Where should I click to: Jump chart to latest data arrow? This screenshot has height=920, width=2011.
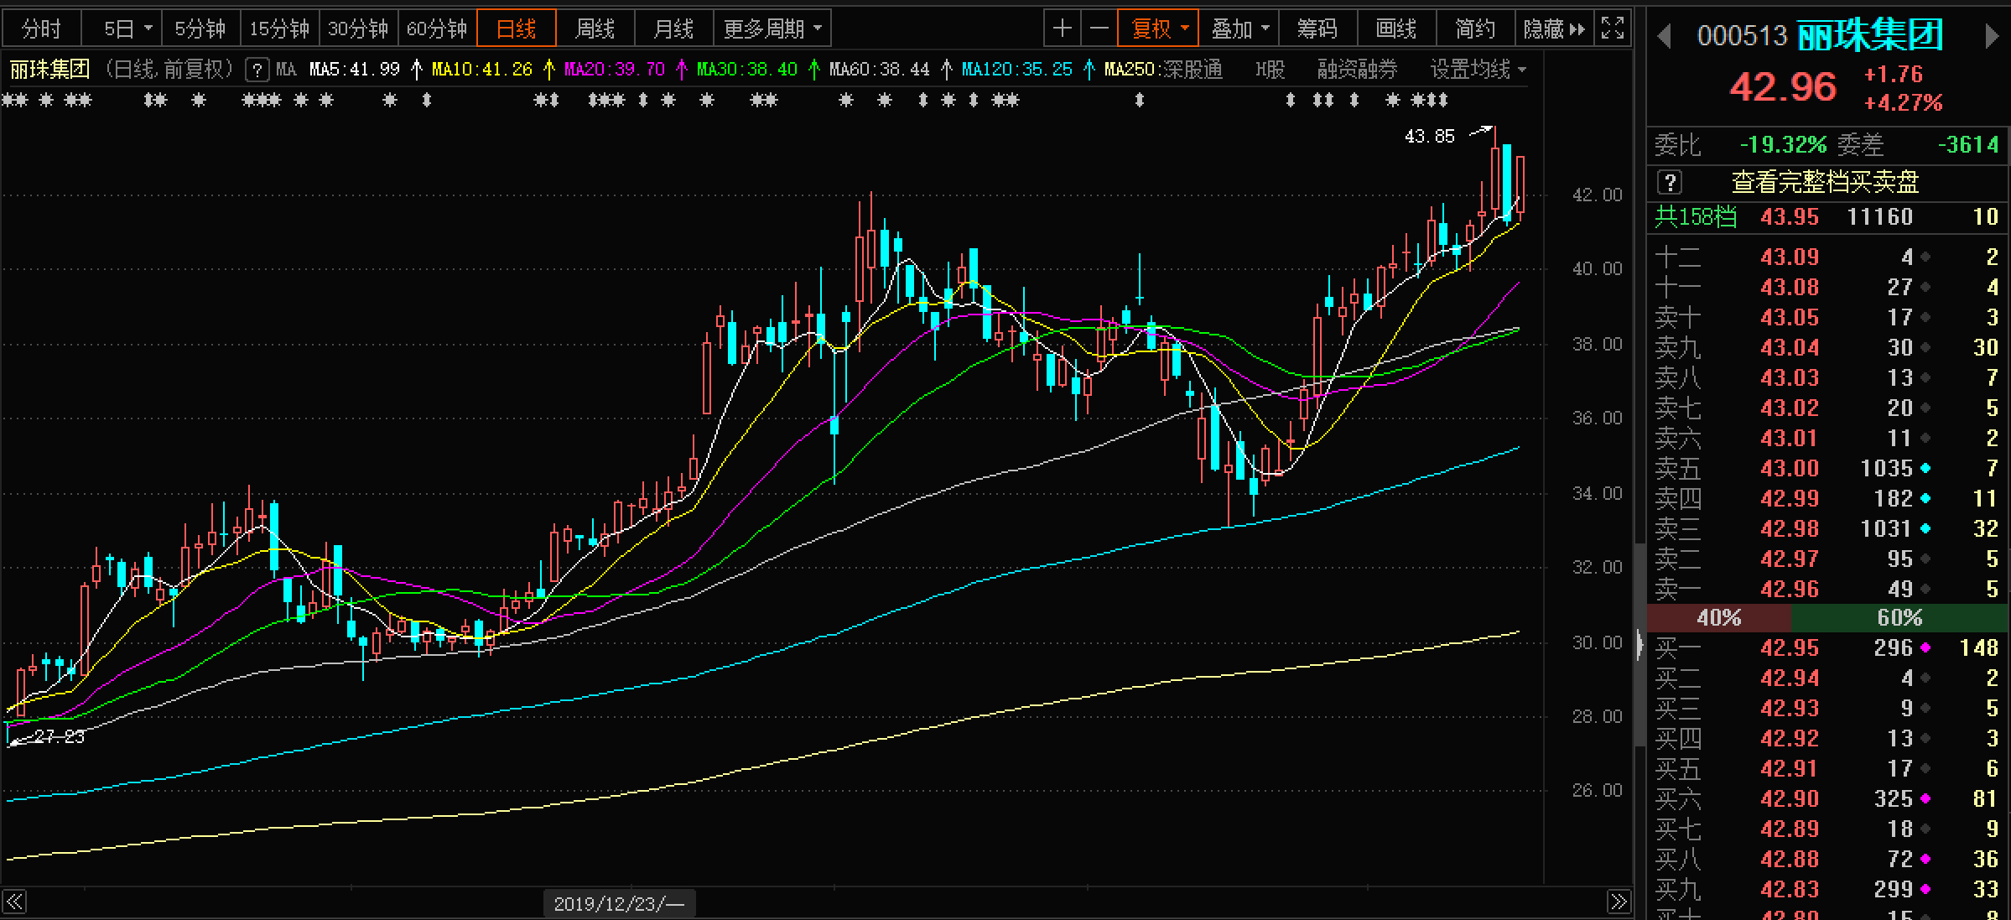(1619, 902)
